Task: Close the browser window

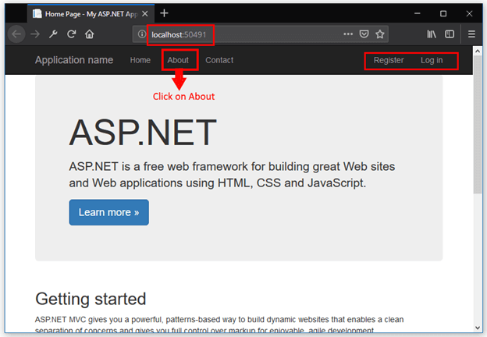Action: (x=469, y=13)
